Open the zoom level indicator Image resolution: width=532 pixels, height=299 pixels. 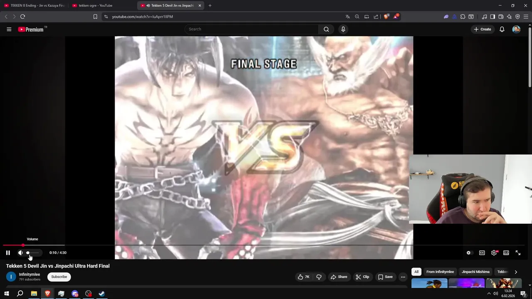(x=357, y=17)
